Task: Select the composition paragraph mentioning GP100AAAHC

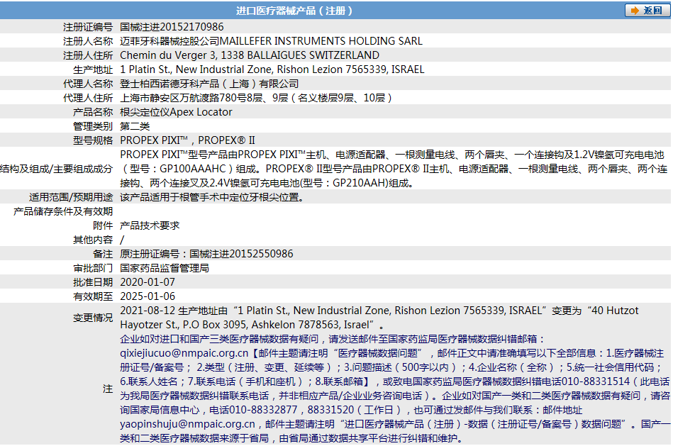Action: click(x=394, y=169)
